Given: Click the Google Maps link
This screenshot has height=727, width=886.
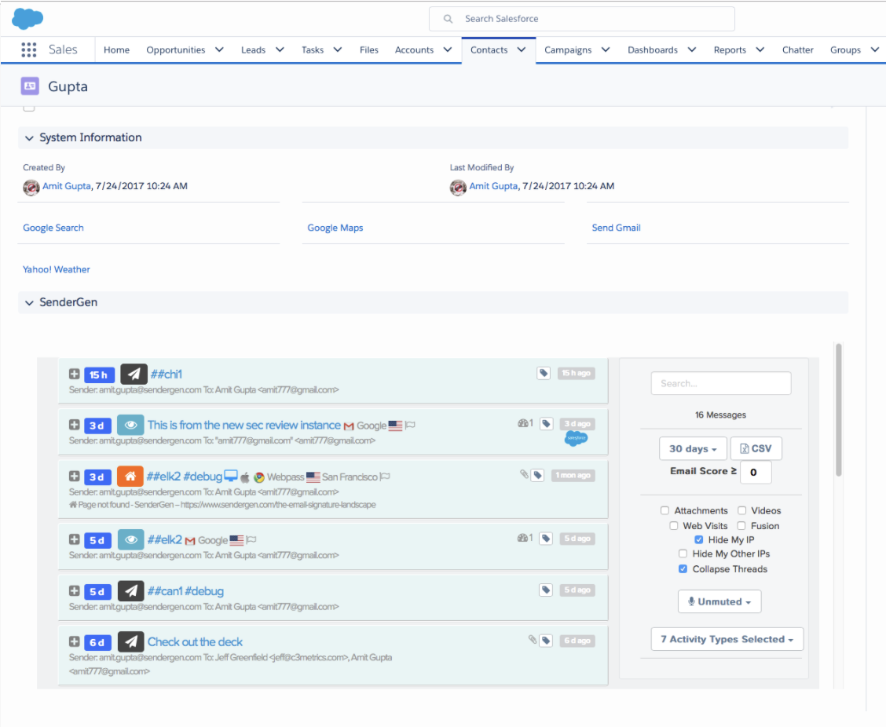Looking at the screenshot, I should [x=335, y=228].
